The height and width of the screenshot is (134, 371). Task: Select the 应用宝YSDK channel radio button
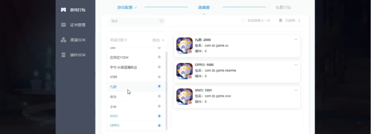(159, 57)
